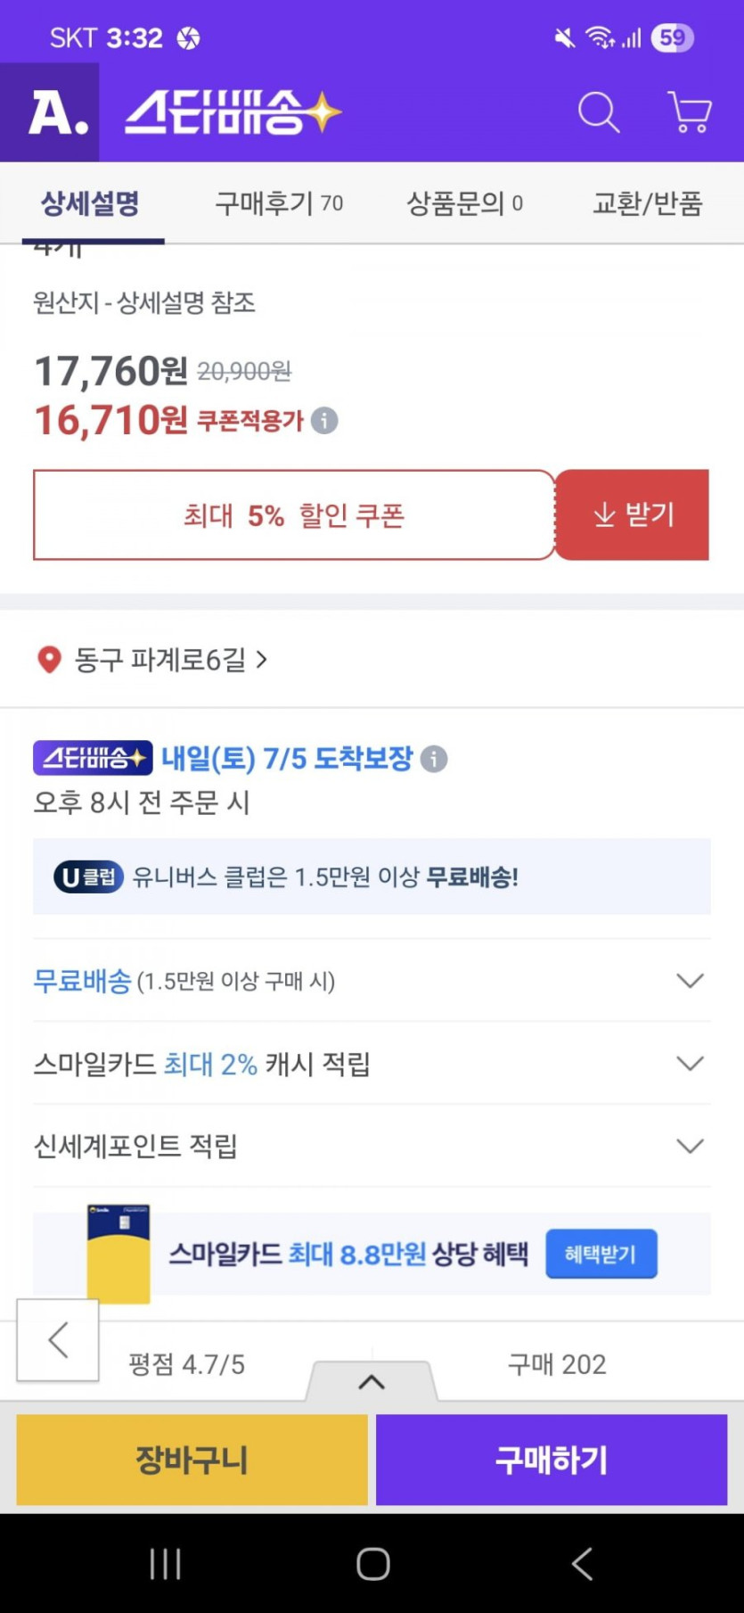
Task: Expand the 무료배송 shipping details
Action: 690,981
